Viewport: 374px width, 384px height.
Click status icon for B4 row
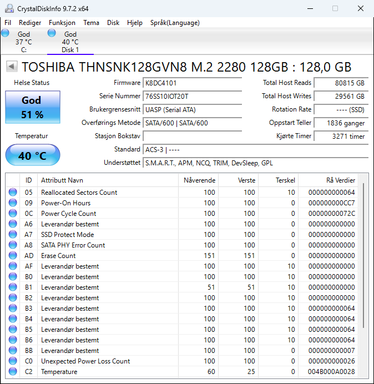13,319
